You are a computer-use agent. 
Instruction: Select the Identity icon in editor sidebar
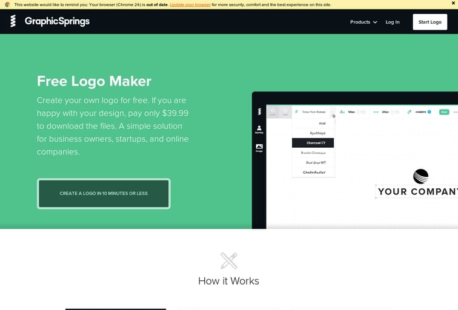[x=259, y=129]
